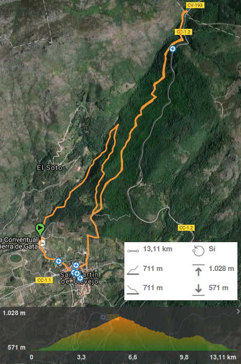This screenshot has width=241, height=364.
Task: Click the max altitude arrow icon
Action: coord(198,270)
